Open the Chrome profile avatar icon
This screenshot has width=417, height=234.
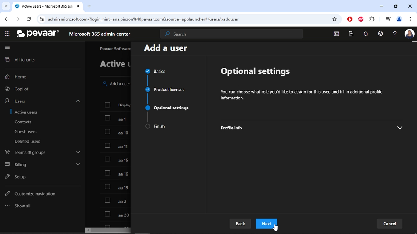[399, 19]
